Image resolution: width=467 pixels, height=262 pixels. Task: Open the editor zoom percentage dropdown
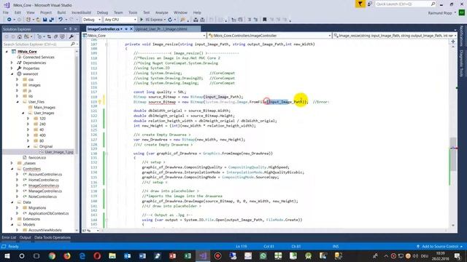point(90,231)
